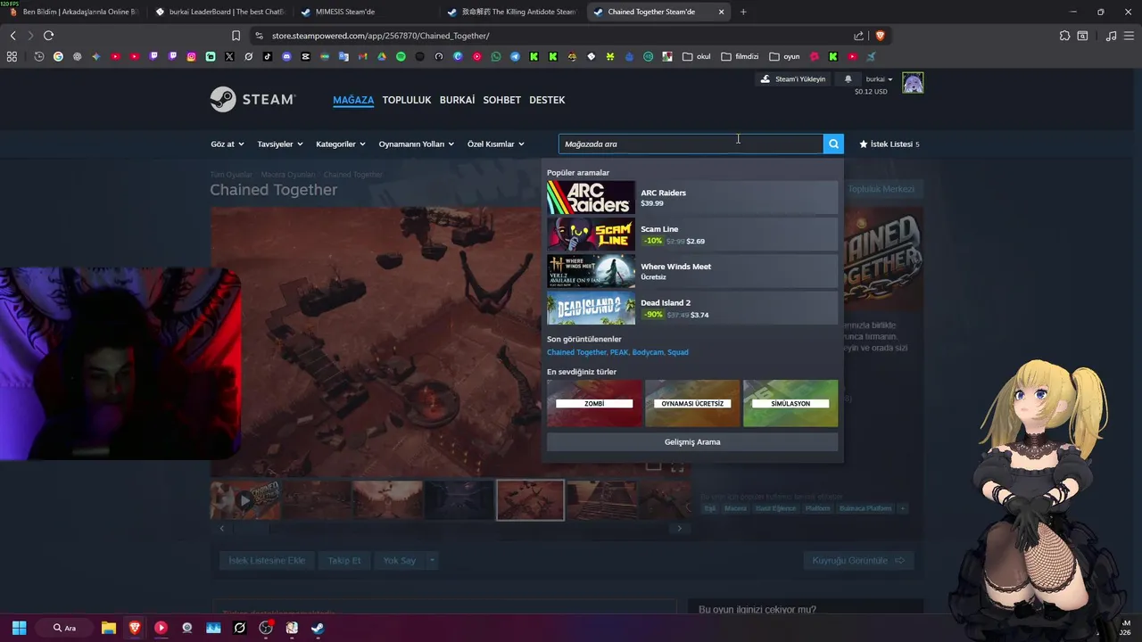Open the Steam logo home link

coord(252,99)
